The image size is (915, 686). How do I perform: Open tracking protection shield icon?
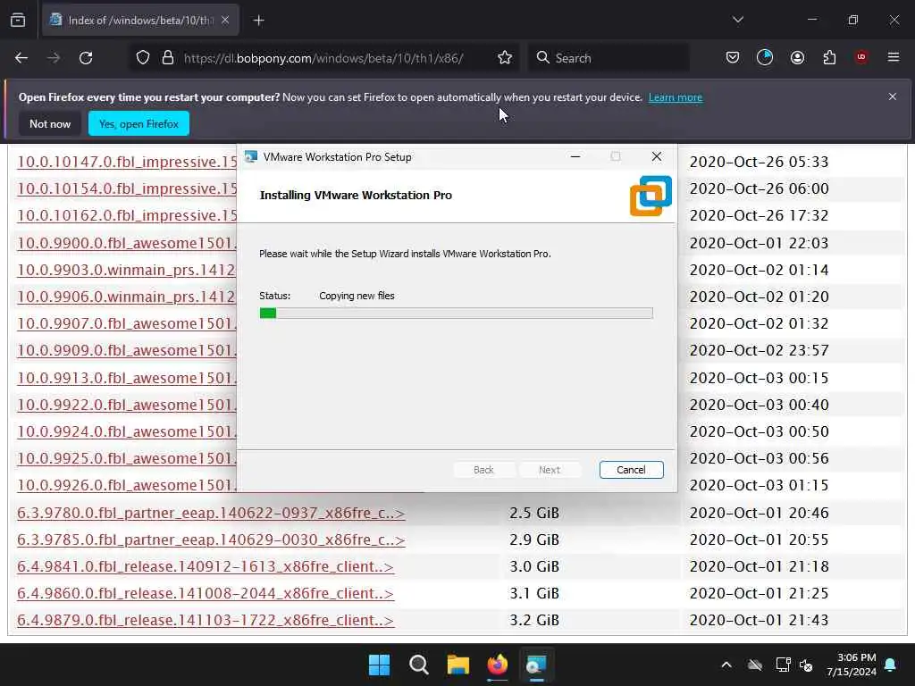coord(143,58)
